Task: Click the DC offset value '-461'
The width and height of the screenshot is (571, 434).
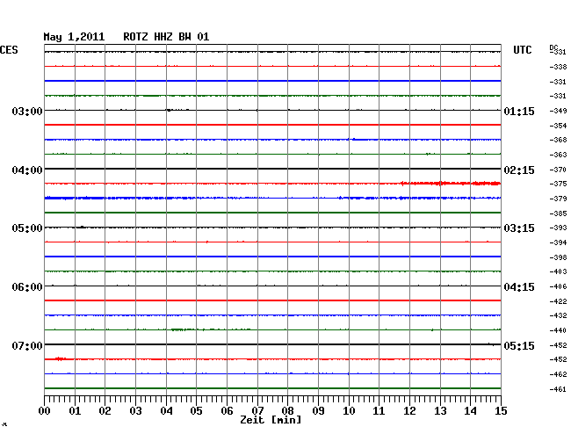Action: (558, 389)
